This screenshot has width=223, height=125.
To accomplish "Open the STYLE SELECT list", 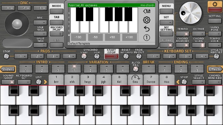I will [199, 82].
